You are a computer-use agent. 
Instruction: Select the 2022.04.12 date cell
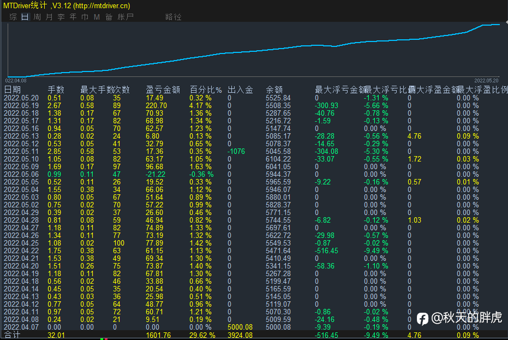pos(21,305)
